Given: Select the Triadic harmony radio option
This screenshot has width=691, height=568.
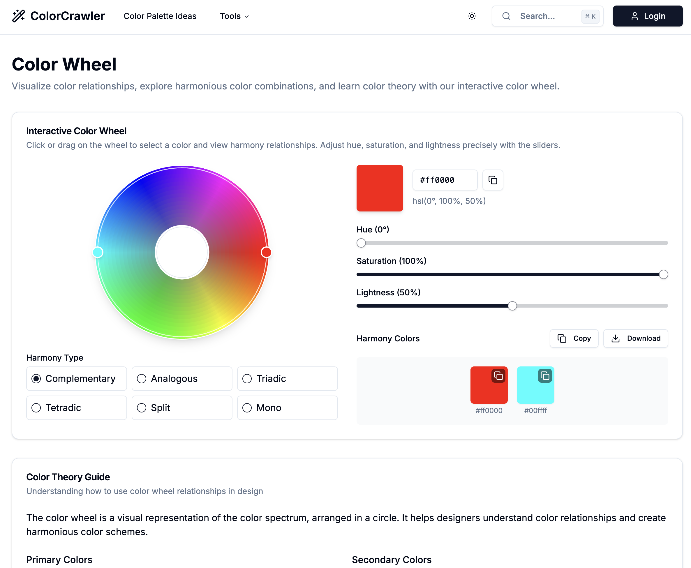Looking at the screenshot, I should point(247,379).
